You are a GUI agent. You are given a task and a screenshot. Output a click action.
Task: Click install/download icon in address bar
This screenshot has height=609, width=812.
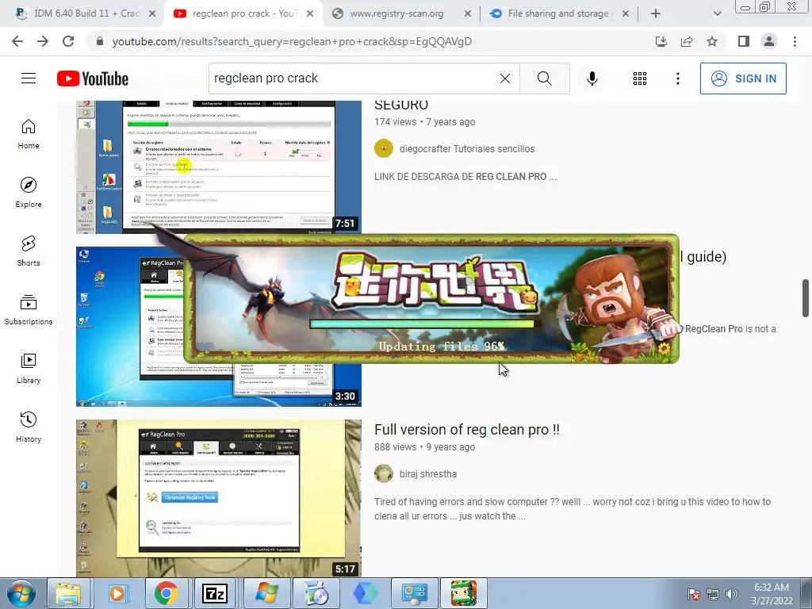click(661, 41)
